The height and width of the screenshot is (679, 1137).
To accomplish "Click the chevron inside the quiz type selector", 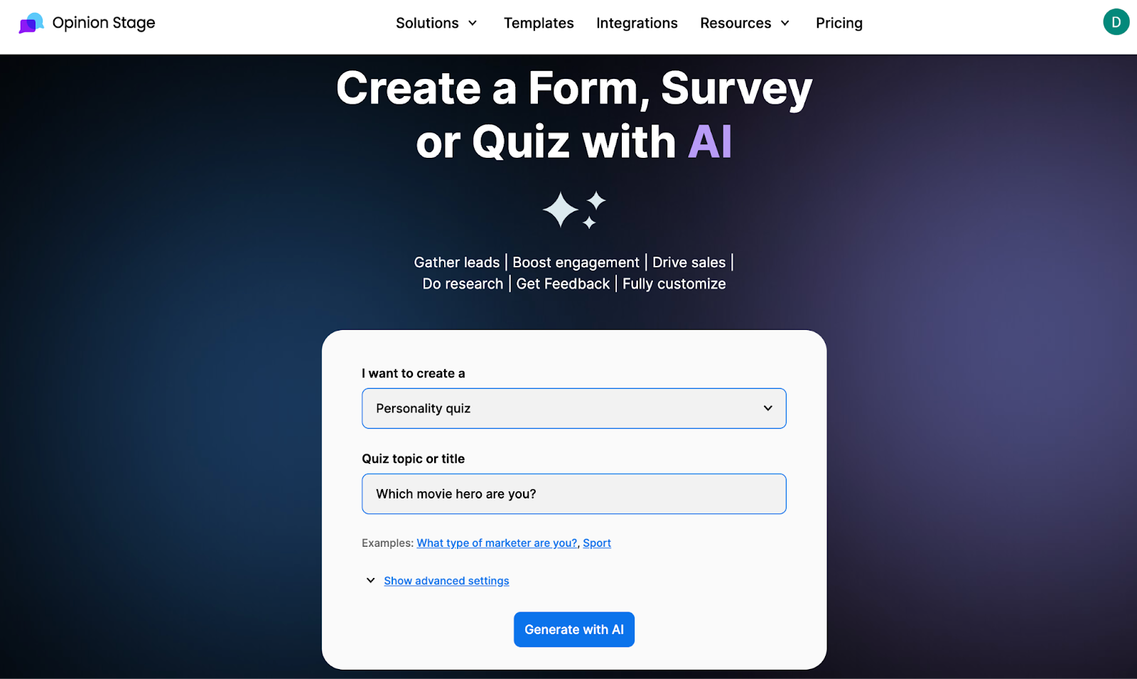I will point(768,408).
